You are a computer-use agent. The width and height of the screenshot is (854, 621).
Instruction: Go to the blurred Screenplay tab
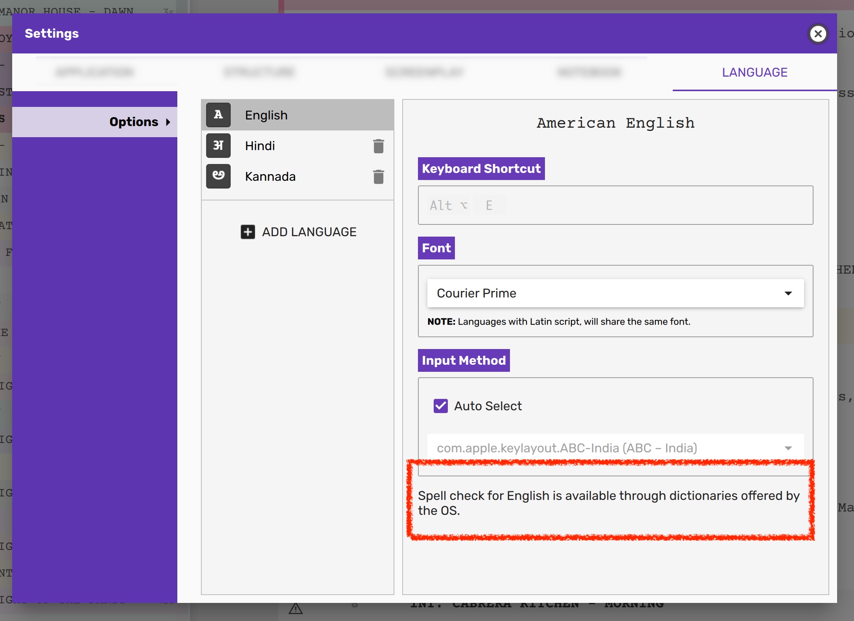[x=424, y=72]
